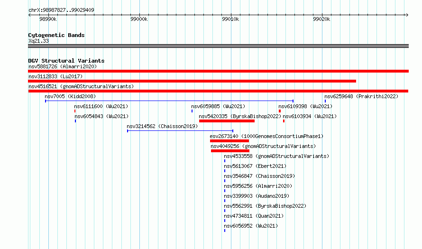Click nsv7005 (Kidd2008) variant label
The width and height of the screenshot is (422, 249).
(70, 96)
